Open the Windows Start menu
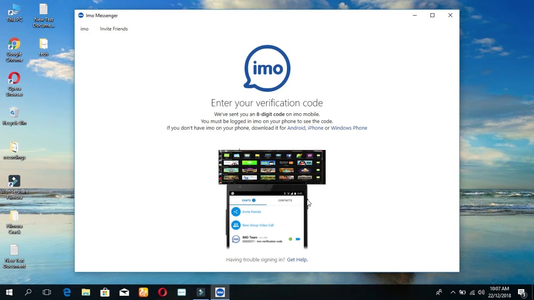This screenshot has height=300, width=534. click(x=9, y=292)
